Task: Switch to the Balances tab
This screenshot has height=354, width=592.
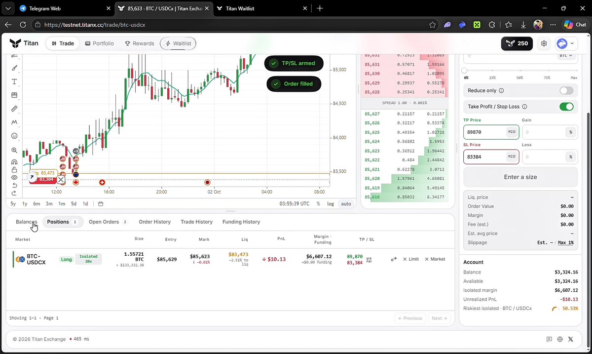Action: point(27,222)
